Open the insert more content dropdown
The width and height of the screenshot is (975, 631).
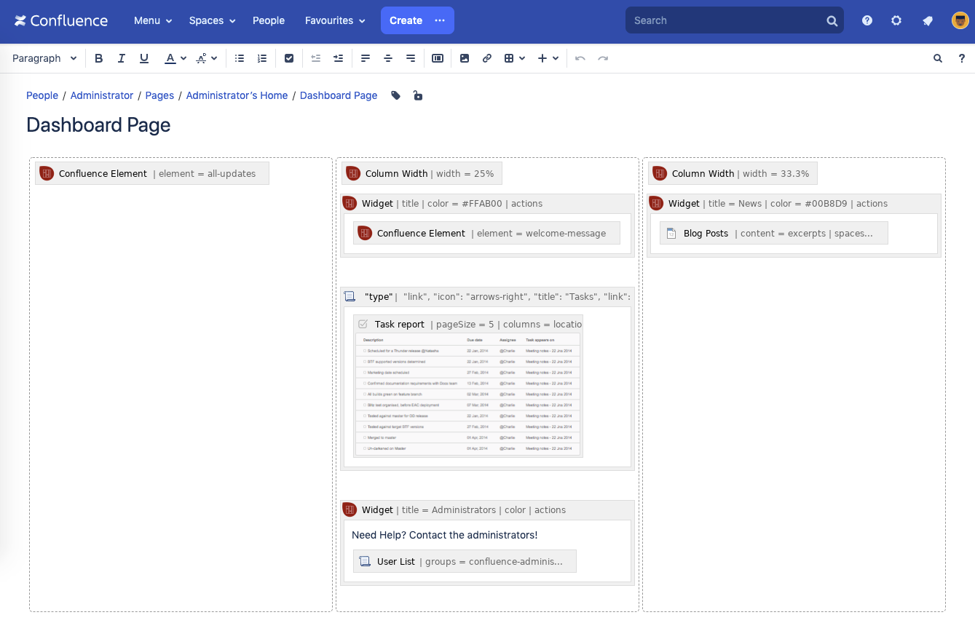(548, 58)
